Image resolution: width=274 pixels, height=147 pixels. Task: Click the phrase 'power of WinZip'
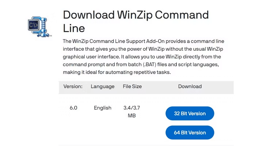[146, 49]
